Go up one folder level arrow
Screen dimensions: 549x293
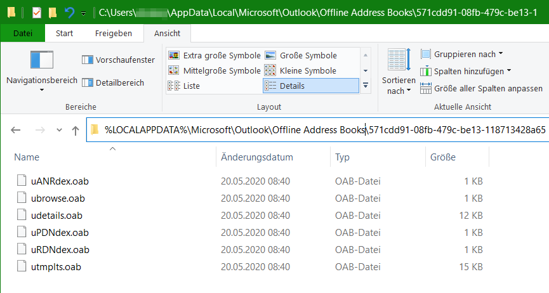coord(76,130)
